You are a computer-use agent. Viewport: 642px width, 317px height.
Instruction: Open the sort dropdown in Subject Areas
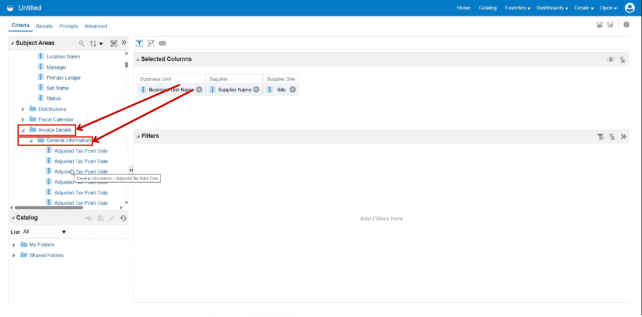(96, 43)
